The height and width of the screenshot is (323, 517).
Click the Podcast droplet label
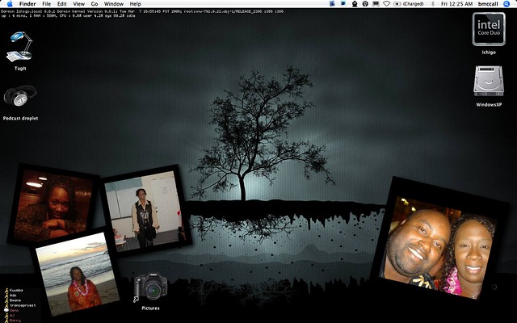coord(20,119)
